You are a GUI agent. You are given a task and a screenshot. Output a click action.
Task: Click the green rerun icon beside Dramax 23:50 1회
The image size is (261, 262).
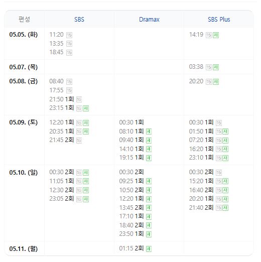[x=149, y=234]
